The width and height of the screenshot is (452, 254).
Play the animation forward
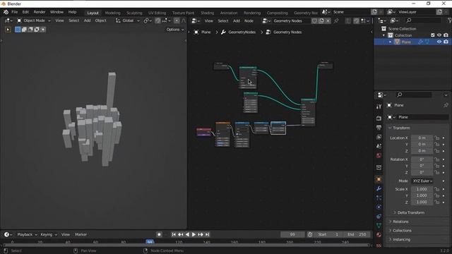194,234
